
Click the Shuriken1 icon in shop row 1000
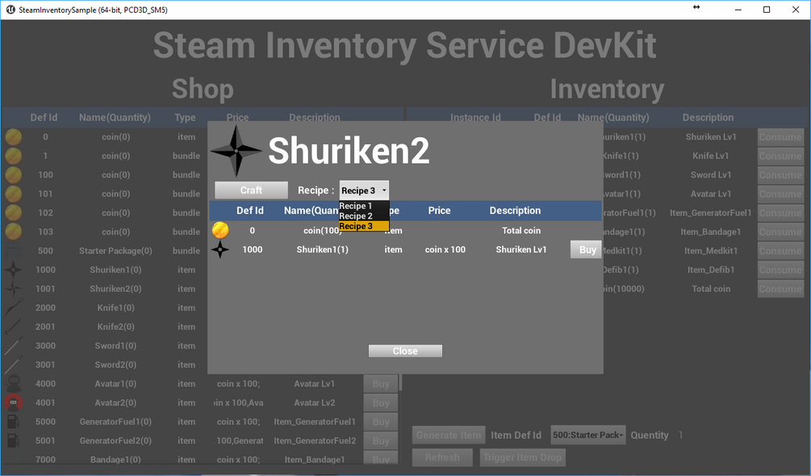click(x=14, y=269)
